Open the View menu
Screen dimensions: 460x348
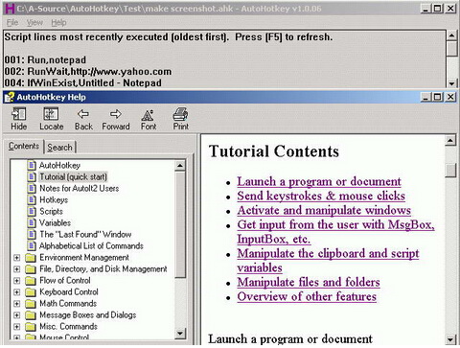tap(34, 23)
